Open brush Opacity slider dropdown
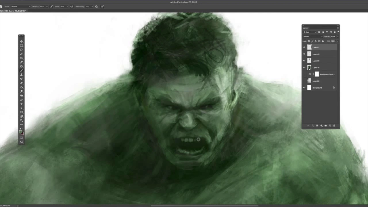This screenshot has height=207, width=368. pyautogui.click(x=47, y=6)
